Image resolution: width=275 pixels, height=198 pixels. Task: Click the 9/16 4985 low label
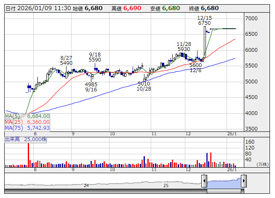pyautogui.click(x=91, y=87)
